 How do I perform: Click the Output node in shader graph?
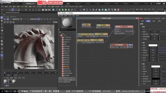coord(130,46)
